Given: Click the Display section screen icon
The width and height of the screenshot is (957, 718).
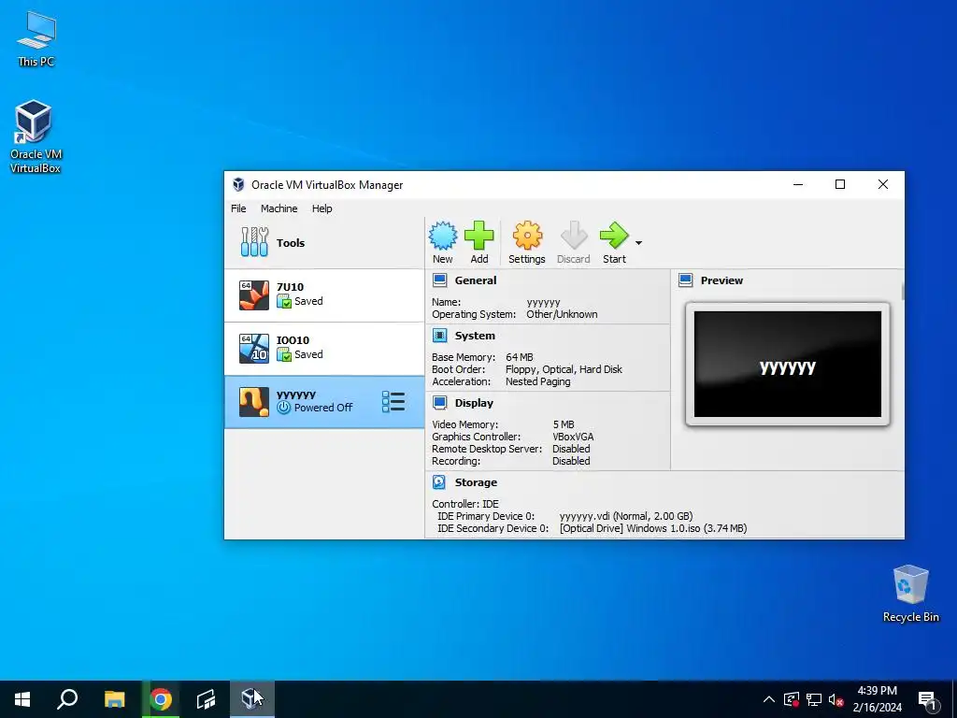Looking at the screenshot, I should (439, 402).
